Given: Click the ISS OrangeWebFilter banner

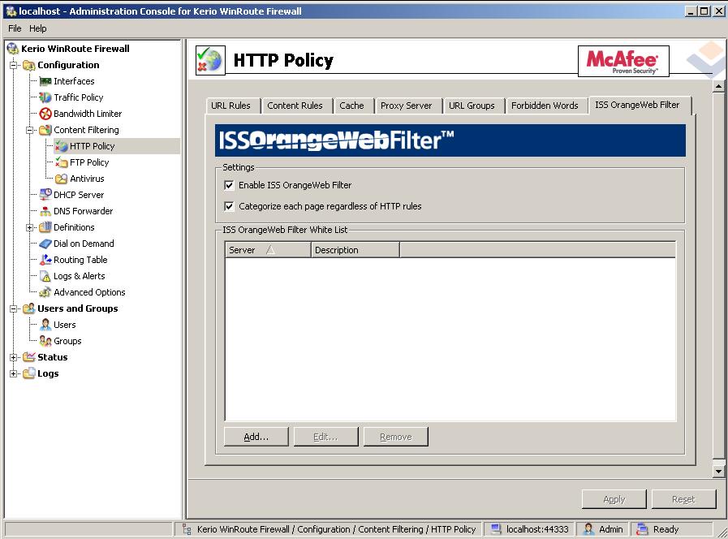Looking at the screenshot, I should 450,140.
